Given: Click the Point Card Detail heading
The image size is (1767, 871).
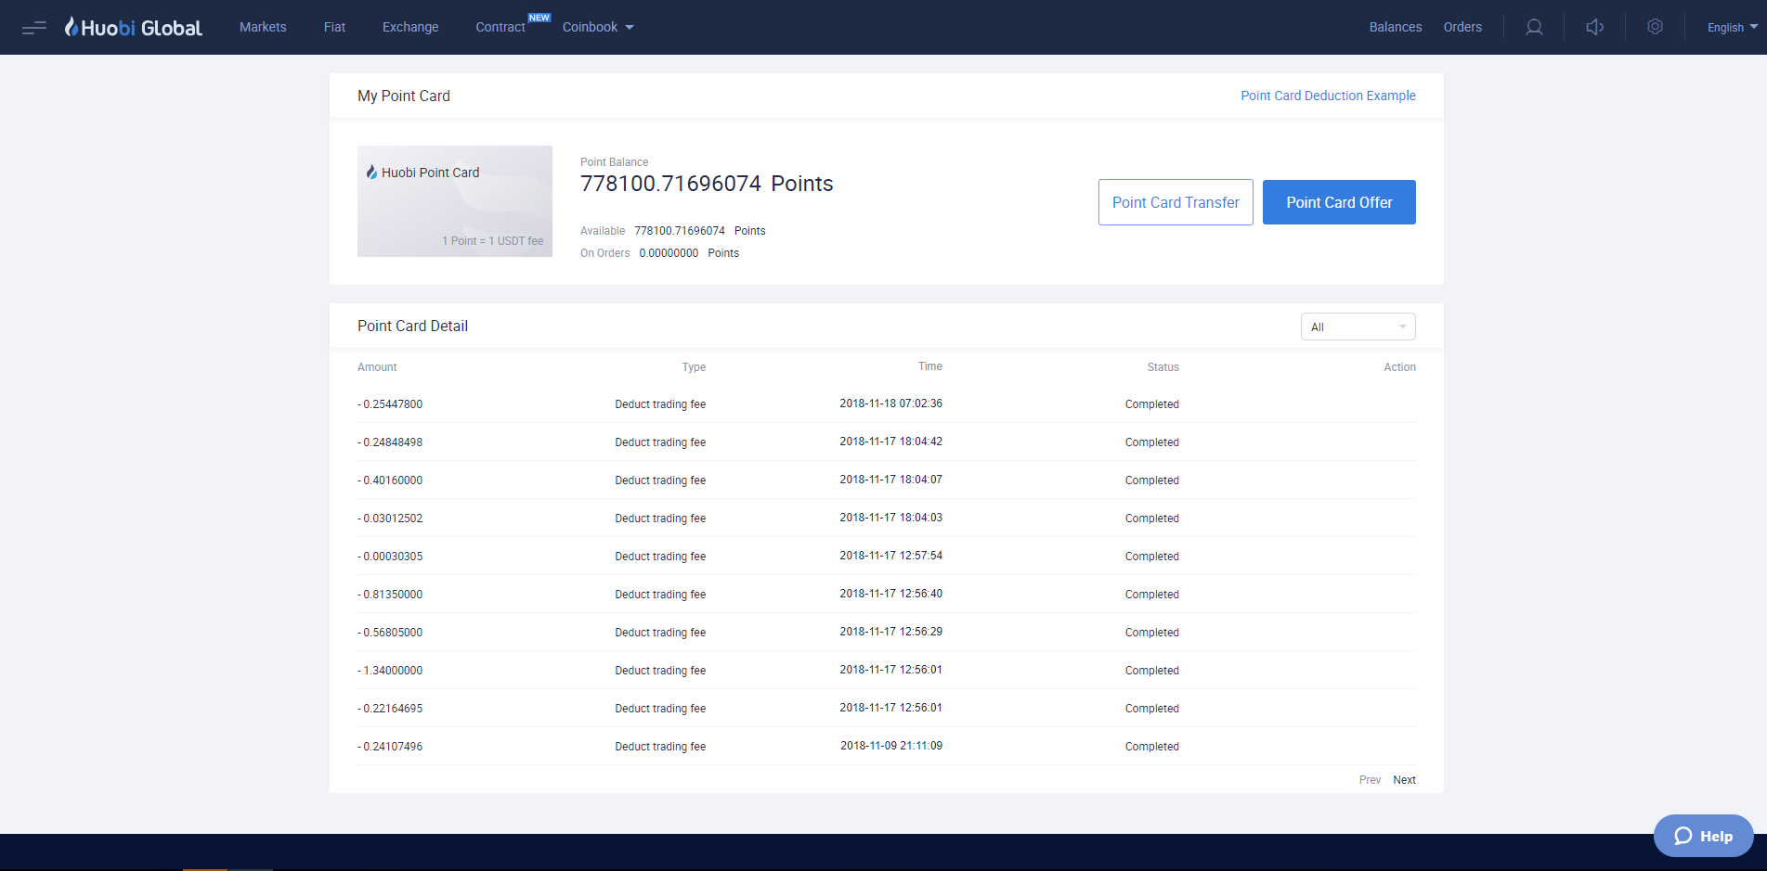Looking at the screenshot, I should click(412, 326).
